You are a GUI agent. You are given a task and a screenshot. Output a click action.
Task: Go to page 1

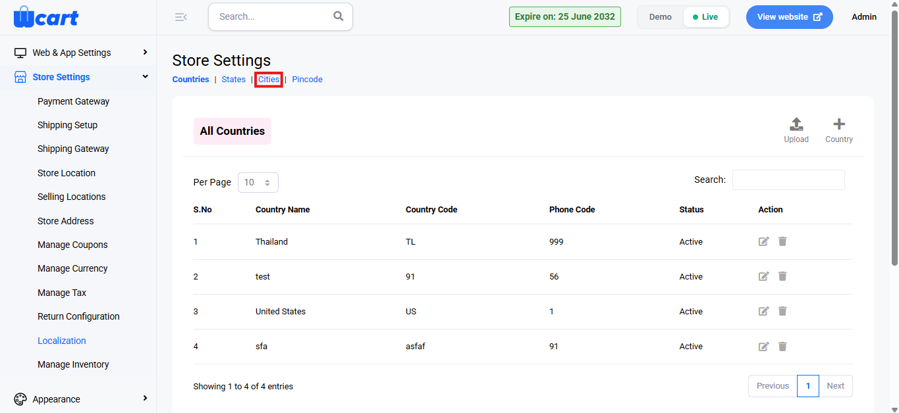coord(808,386)
